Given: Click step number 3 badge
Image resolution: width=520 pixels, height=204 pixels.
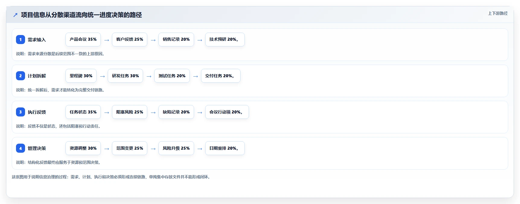Looking at the screenshot, I should click(x=21, y=112).
